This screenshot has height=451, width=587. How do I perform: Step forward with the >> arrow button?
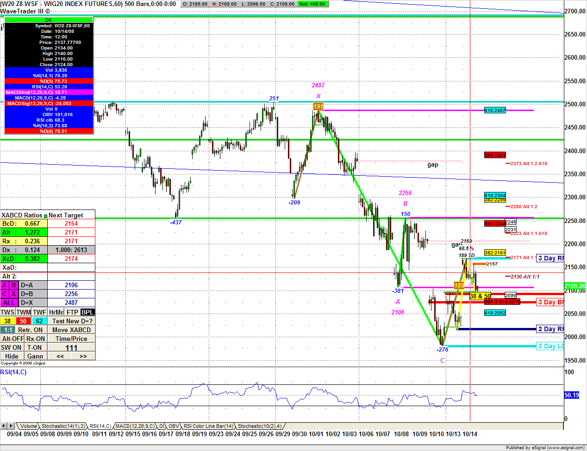[83, 356]
